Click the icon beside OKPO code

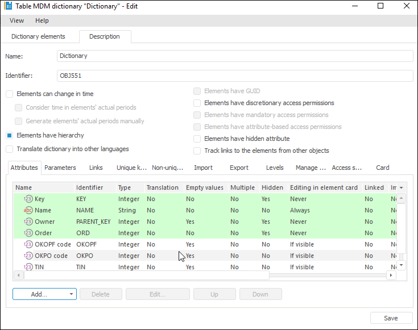pyautogui.click(x=28, y=256)
